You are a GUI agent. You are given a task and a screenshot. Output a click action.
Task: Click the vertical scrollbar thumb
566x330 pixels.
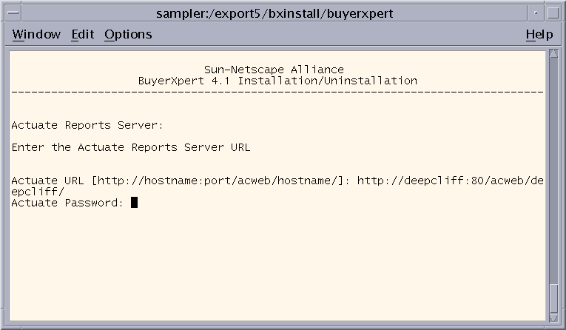[x=553, y=298]
